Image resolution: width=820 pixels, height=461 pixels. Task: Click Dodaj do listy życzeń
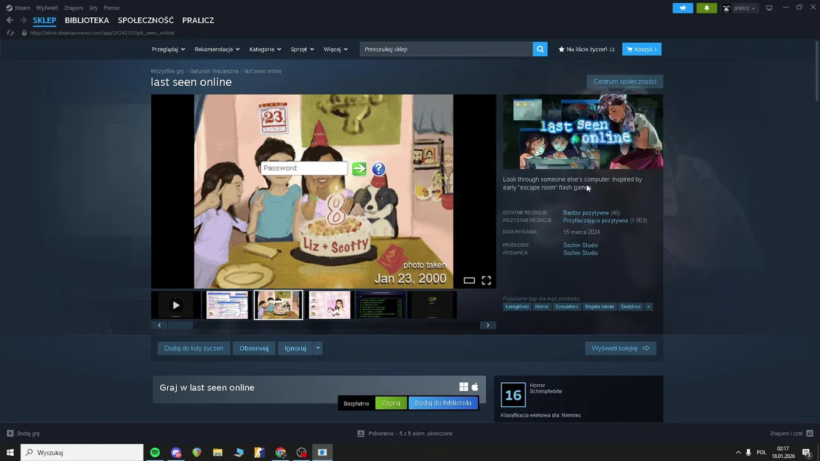[x=193, y=348]
